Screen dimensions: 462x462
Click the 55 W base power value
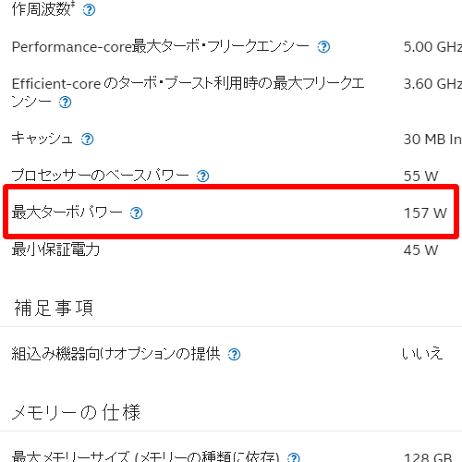(420, 176)
